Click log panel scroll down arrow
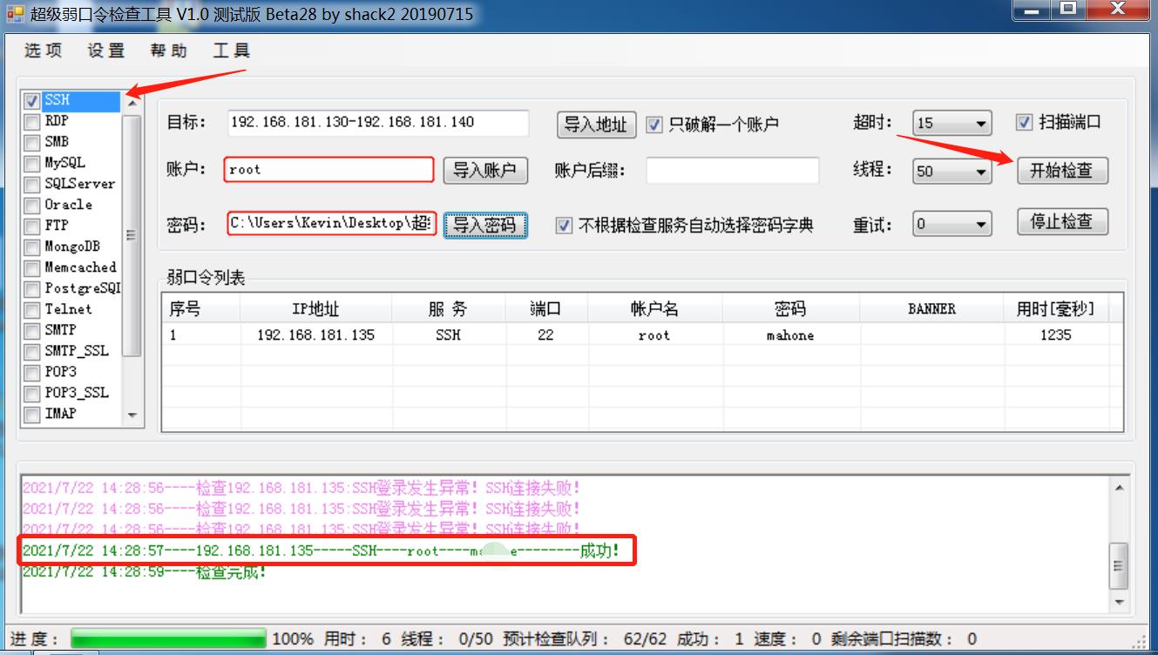 (x=1120, y=603)
